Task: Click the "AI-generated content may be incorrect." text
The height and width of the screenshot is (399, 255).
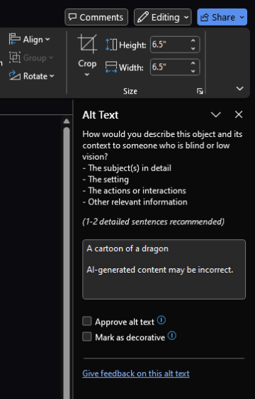Action: click(x=160, y=270)
